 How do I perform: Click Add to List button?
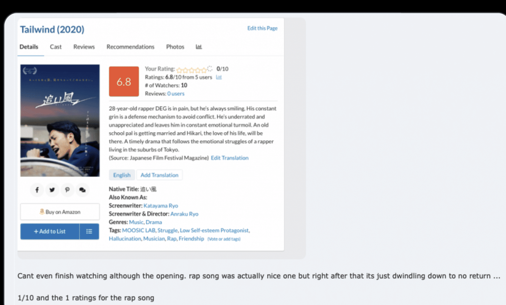pyautogui.click(x=50, y=231)
